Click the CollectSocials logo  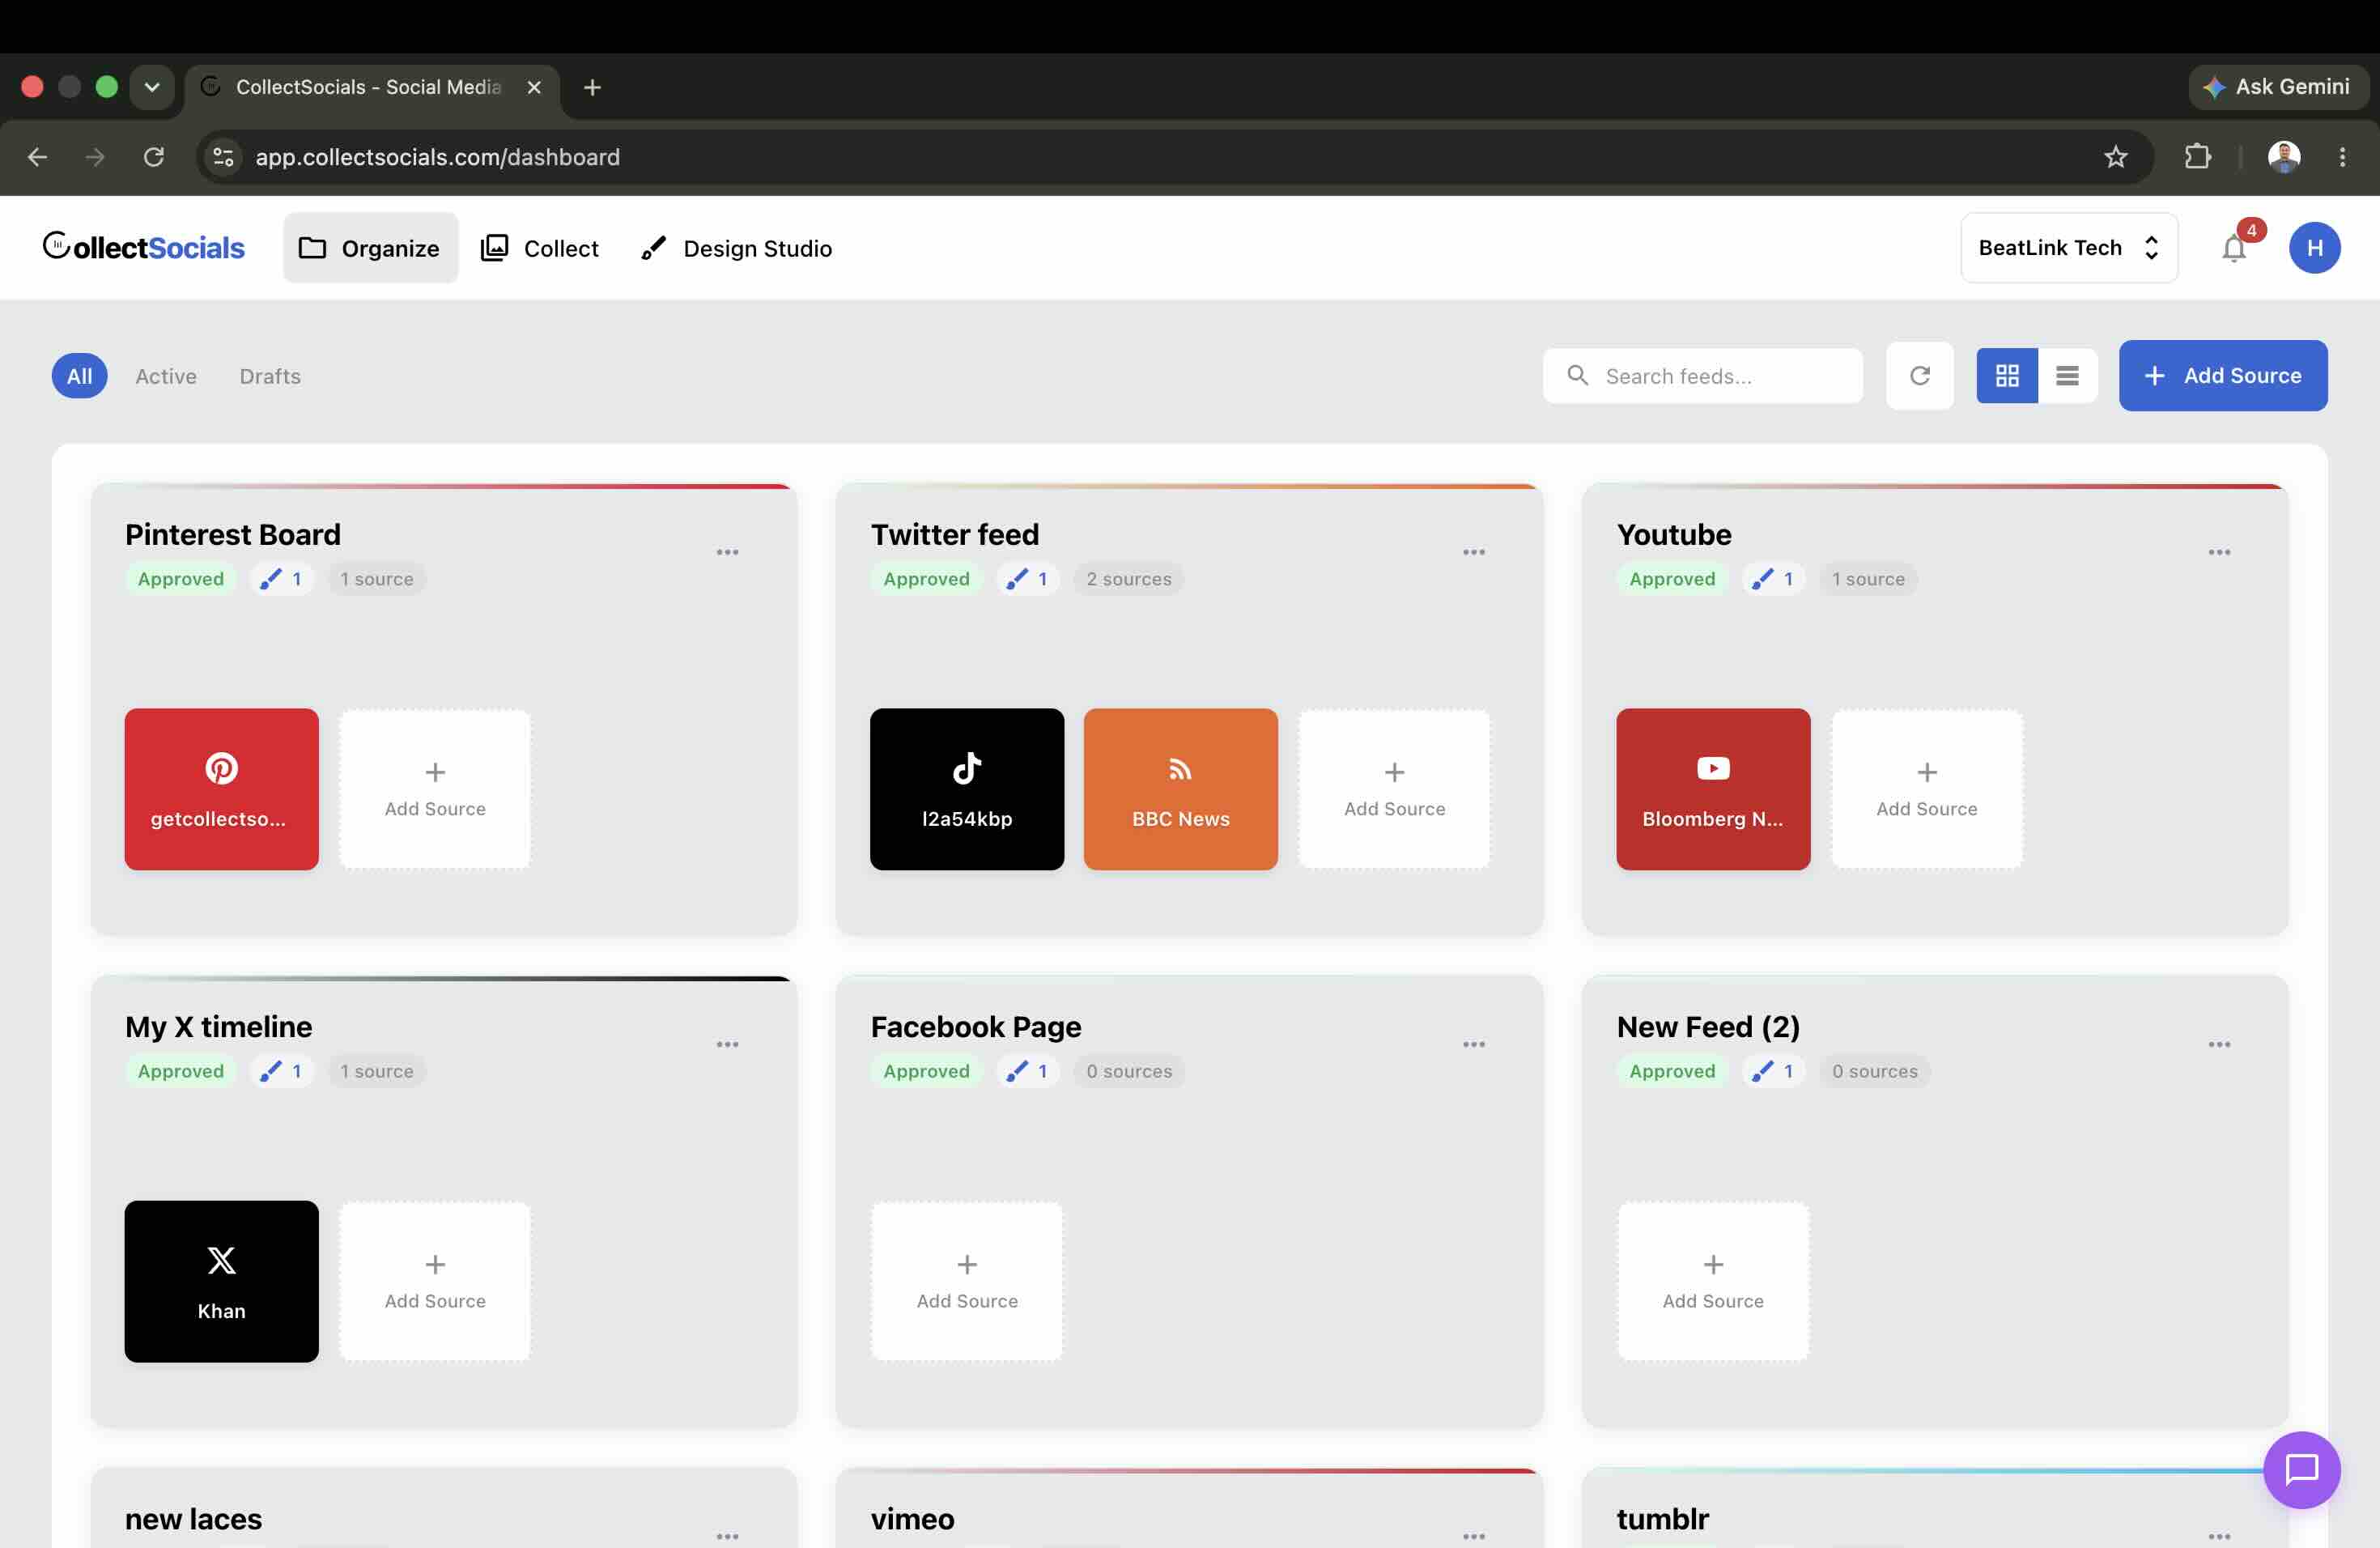coord(143,247)
